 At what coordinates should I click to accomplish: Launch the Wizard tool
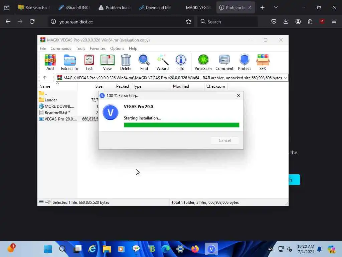pyautogui.click(x=163, y=62)
